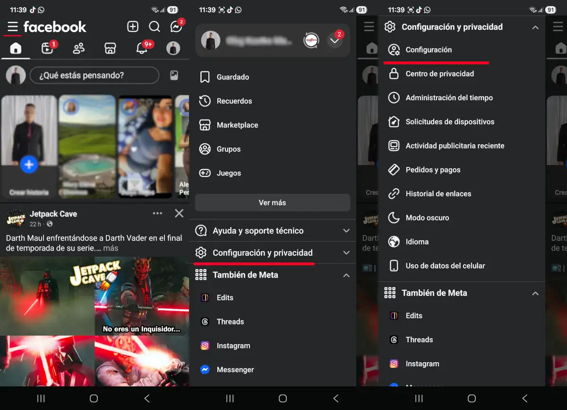Open Grupos in the menu
The image size is (567, 410).
[x=273, y=149]
